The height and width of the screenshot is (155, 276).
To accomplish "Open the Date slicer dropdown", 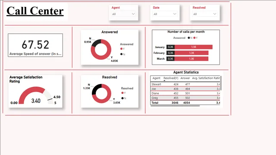I will point(165,14).
